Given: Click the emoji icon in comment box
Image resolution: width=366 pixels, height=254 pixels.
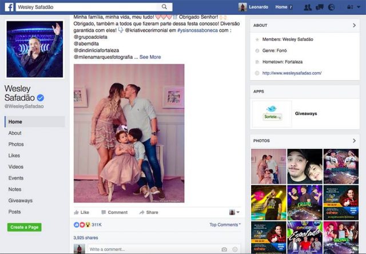Looking at the screenshot, I should (x=235, y=249).
